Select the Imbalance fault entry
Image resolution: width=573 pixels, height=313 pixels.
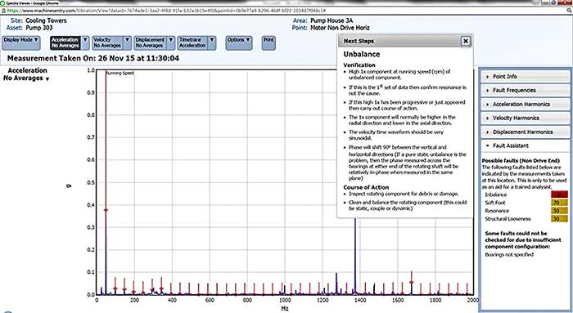pyautogui.click(x=496, y=195)
